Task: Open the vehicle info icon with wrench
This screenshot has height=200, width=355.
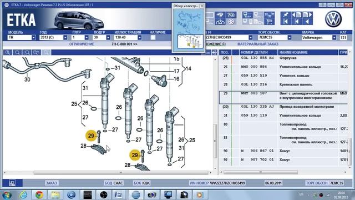Action: pyautogui.click(x=220, y=15)
